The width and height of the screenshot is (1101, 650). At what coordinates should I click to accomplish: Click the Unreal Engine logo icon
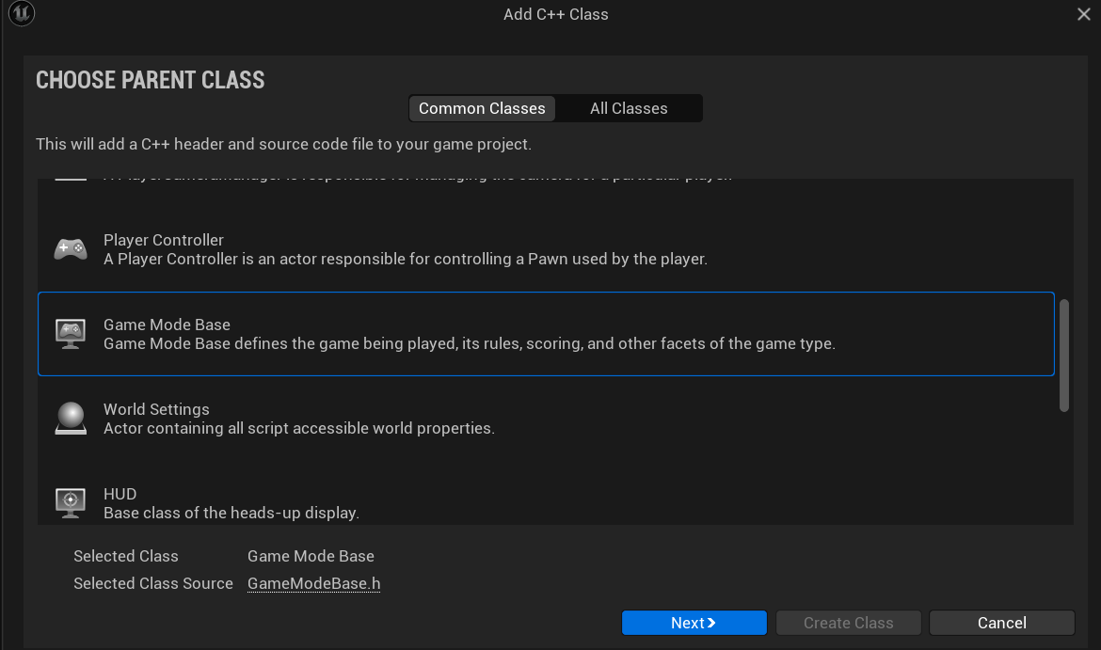click(x=21, y=14)
